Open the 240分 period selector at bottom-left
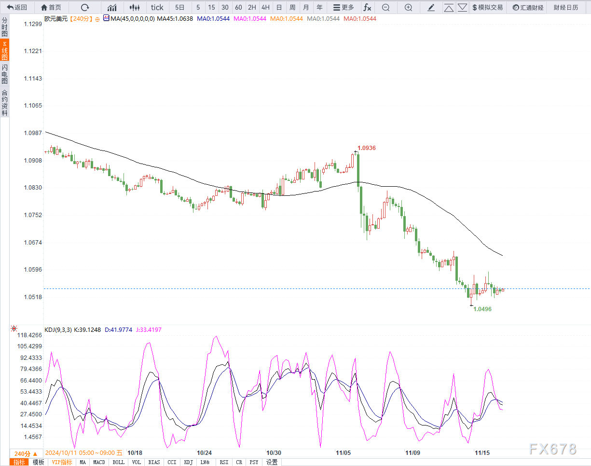The width and height of the screenshot is (591, 466). (x=26, y=453)
